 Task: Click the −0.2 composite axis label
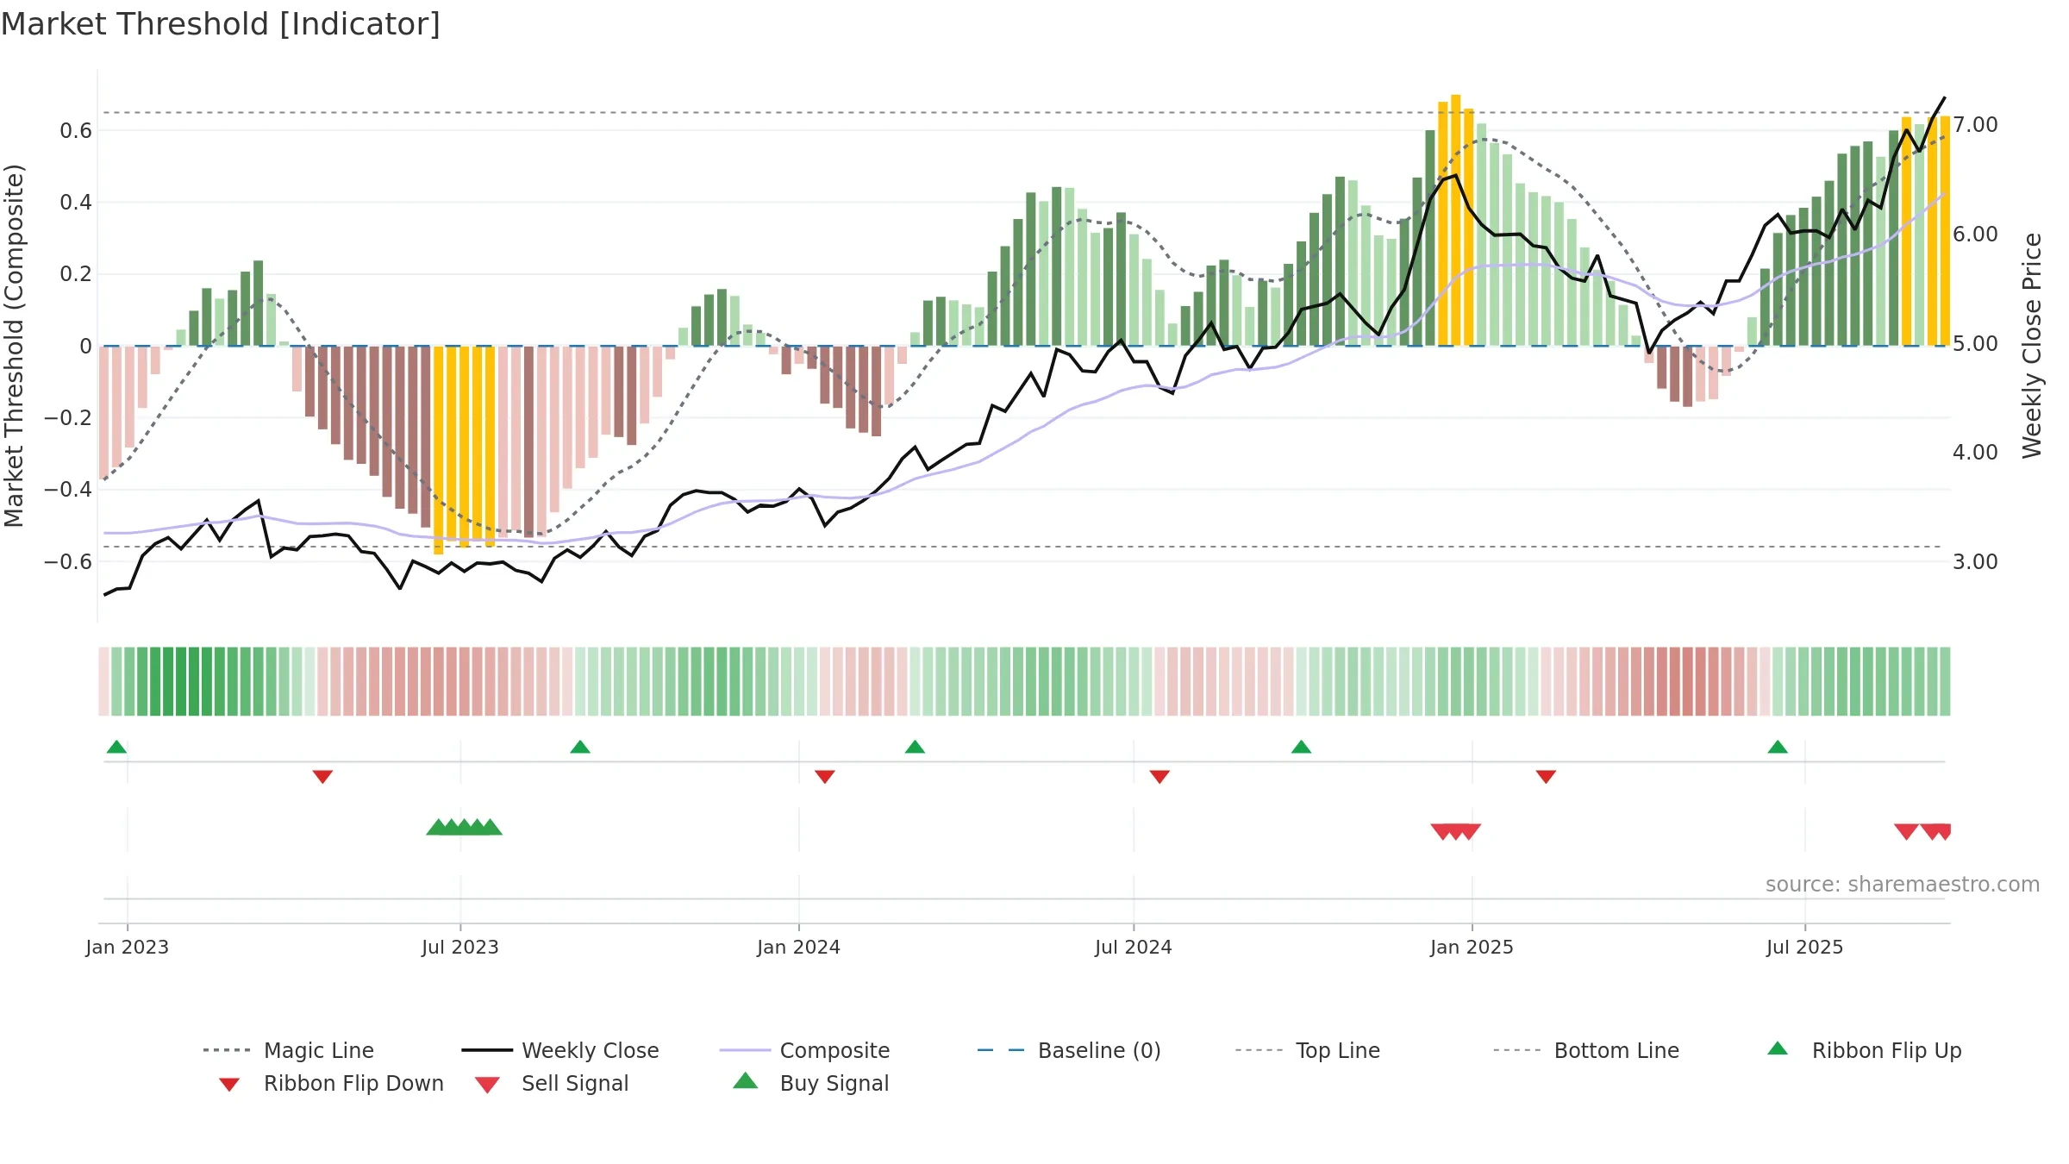(x=68, y=418)
